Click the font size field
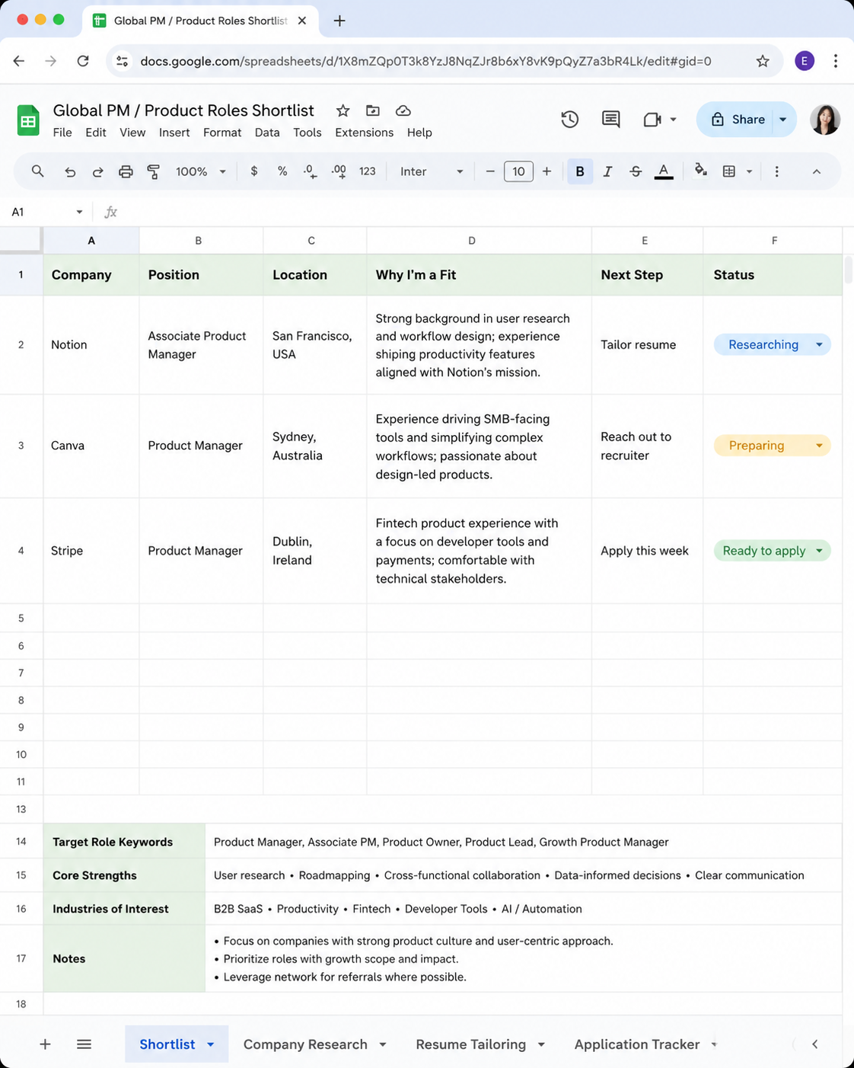The image size is (854, 1068). pos(518,171)
